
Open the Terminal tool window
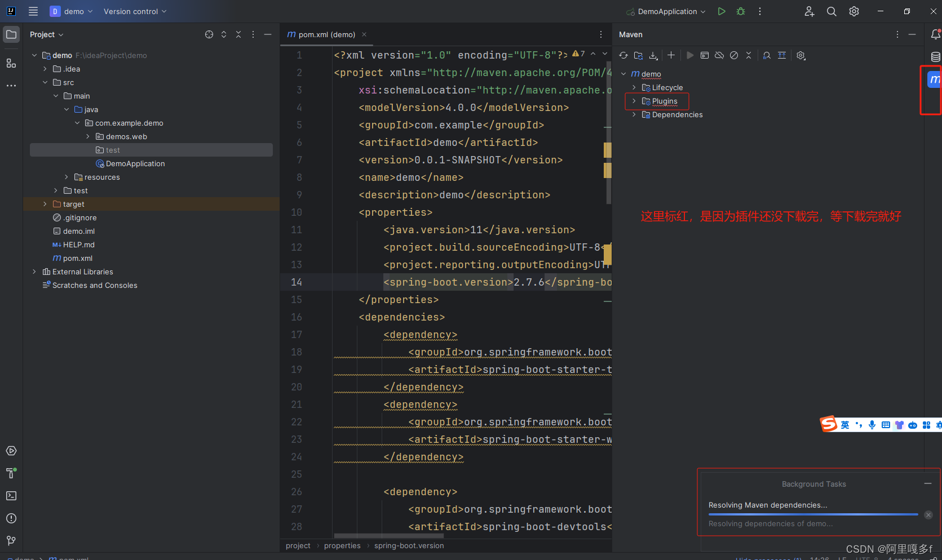click(x=11, y=496)
